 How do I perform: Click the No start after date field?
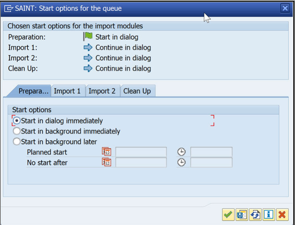point(141,162)
